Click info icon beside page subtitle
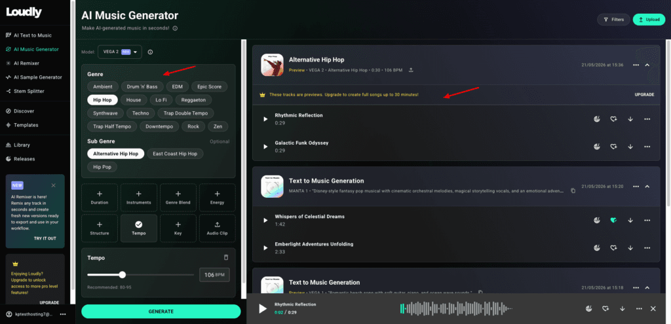 click(175, 28)
